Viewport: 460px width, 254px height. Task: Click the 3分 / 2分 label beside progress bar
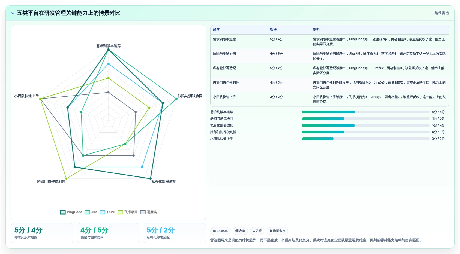tap(438, 139)
